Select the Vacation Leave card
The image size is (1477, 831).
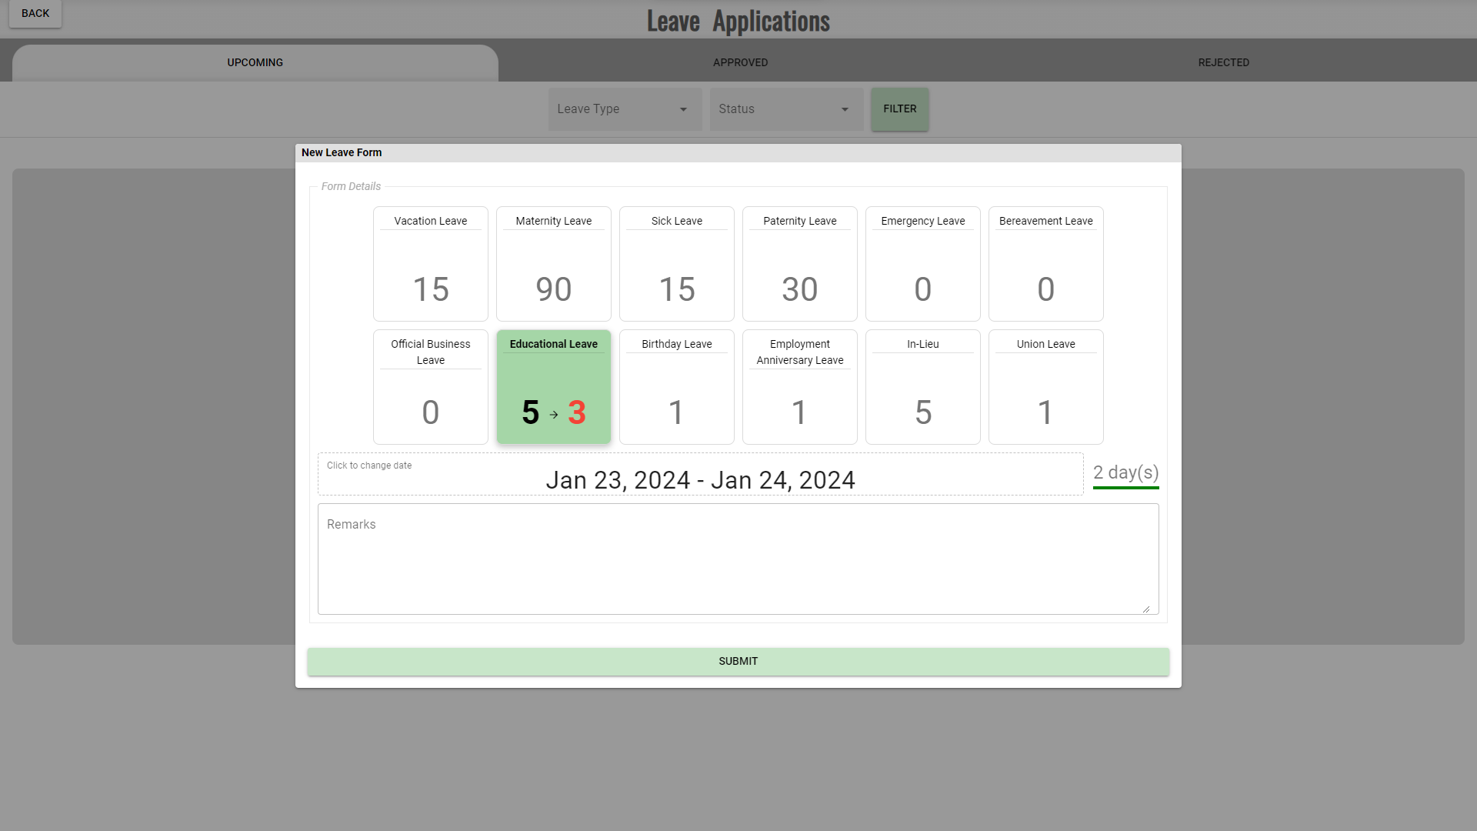[x=430, y=264]
